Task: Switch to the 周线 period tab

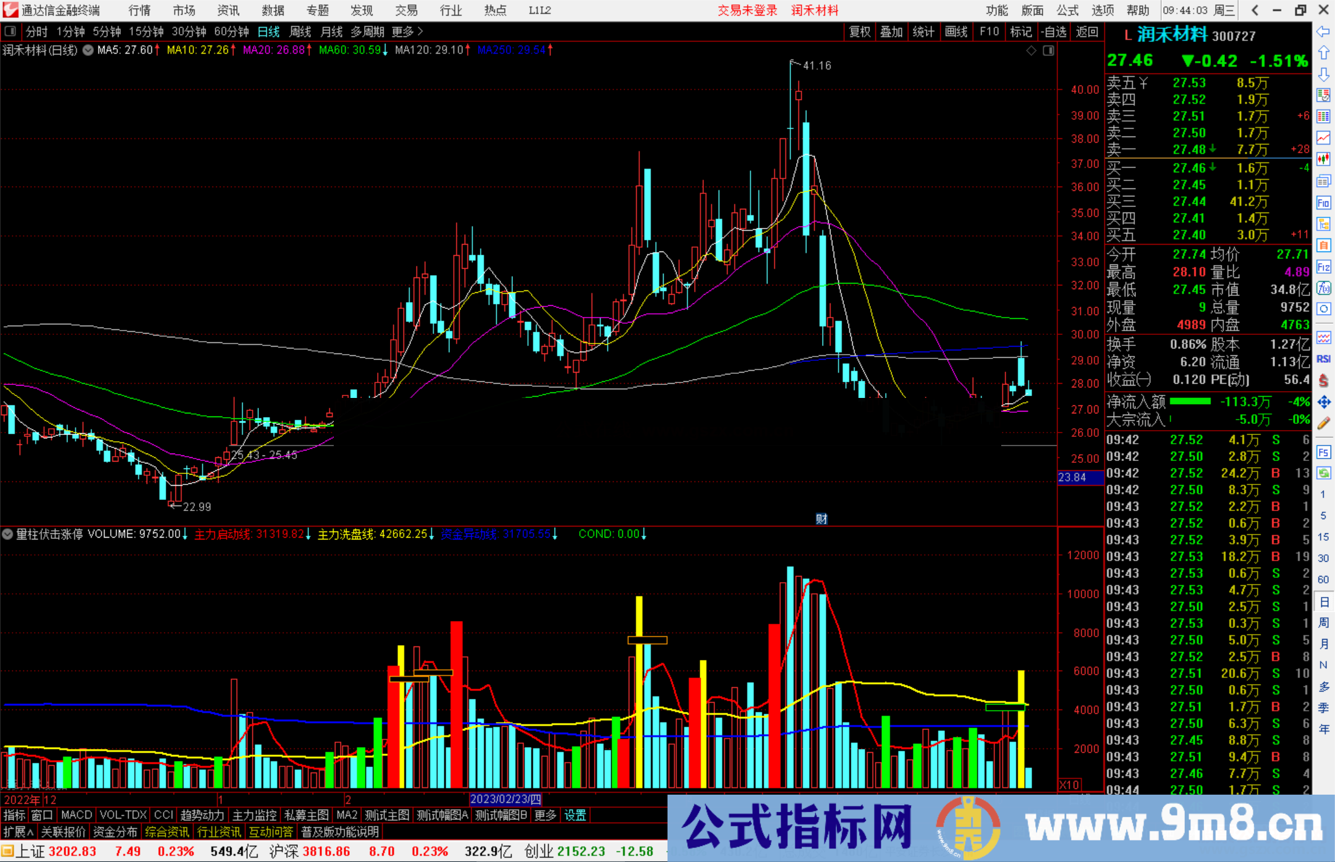Action: pos(300,32)
